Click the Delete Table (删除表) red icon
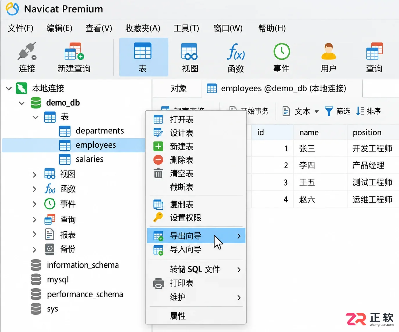The height and width of the screenshot is (332, 399). [158, 160]
